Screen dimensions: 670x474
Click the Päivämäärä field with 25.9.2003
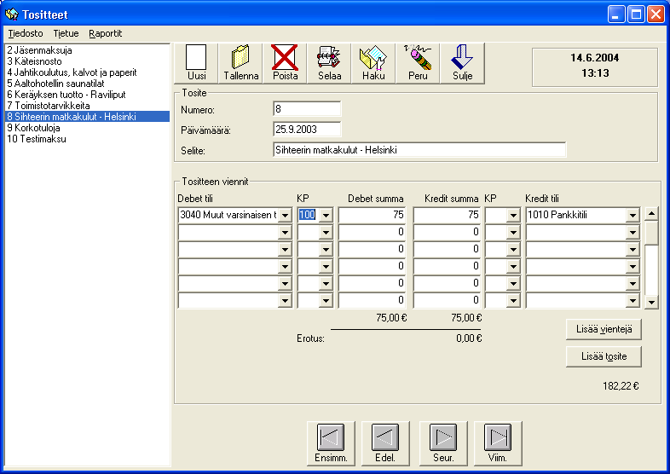[x=307, y=129]
